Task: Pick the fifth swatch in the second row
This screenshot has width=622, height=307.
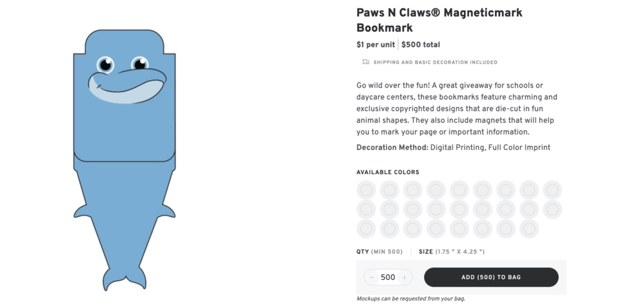Action: click(x=459, y=210)
